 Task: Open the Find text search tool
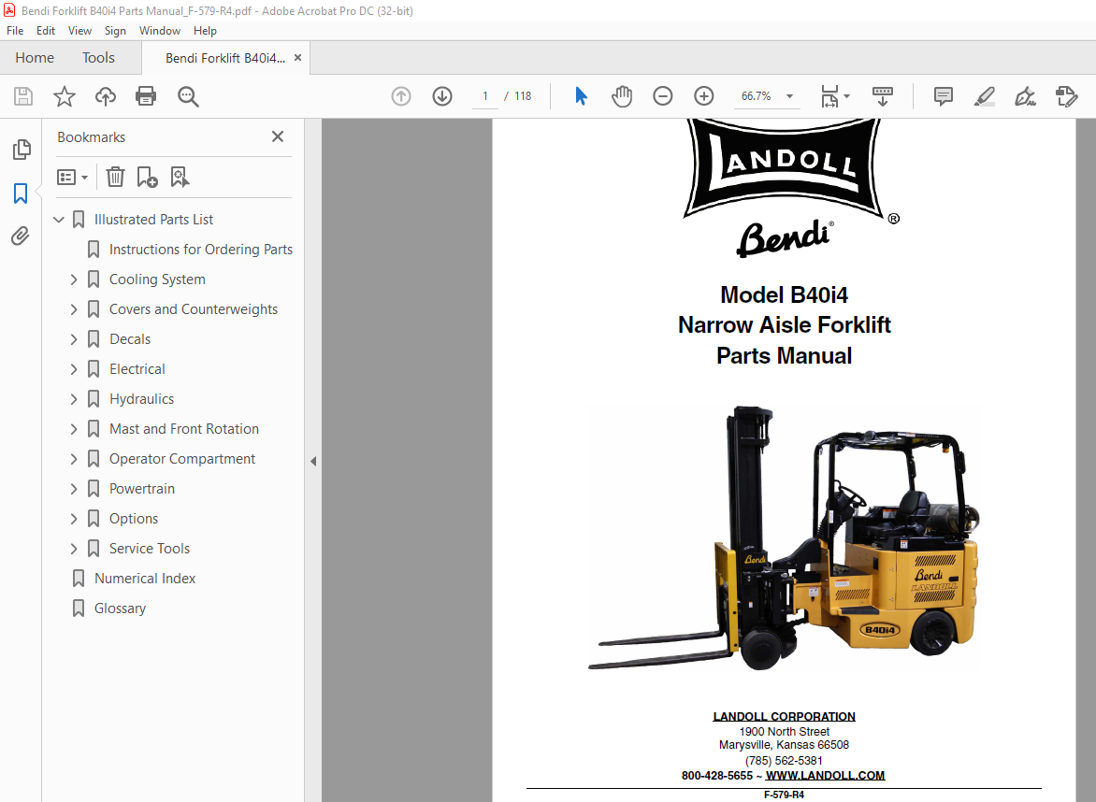[x=188, y=96]
